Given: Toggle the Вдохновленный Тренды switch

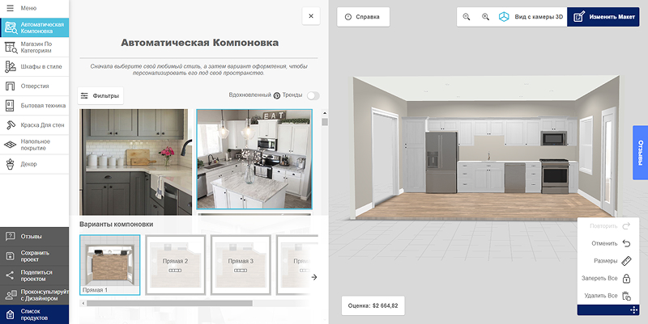Looking at the screenshot, I should [313, 95].
